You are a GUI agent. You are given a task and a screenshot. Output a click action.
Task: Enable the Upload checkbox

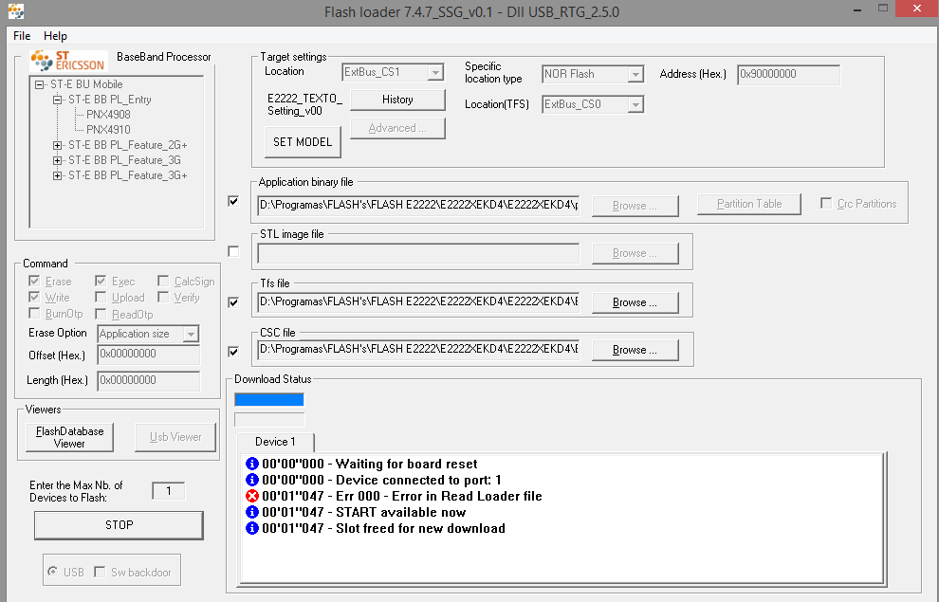tap(101, 297)
